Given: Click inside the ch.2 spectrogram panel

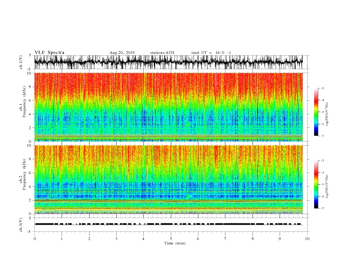Looking at the screenshot, I should click(168, 180).
